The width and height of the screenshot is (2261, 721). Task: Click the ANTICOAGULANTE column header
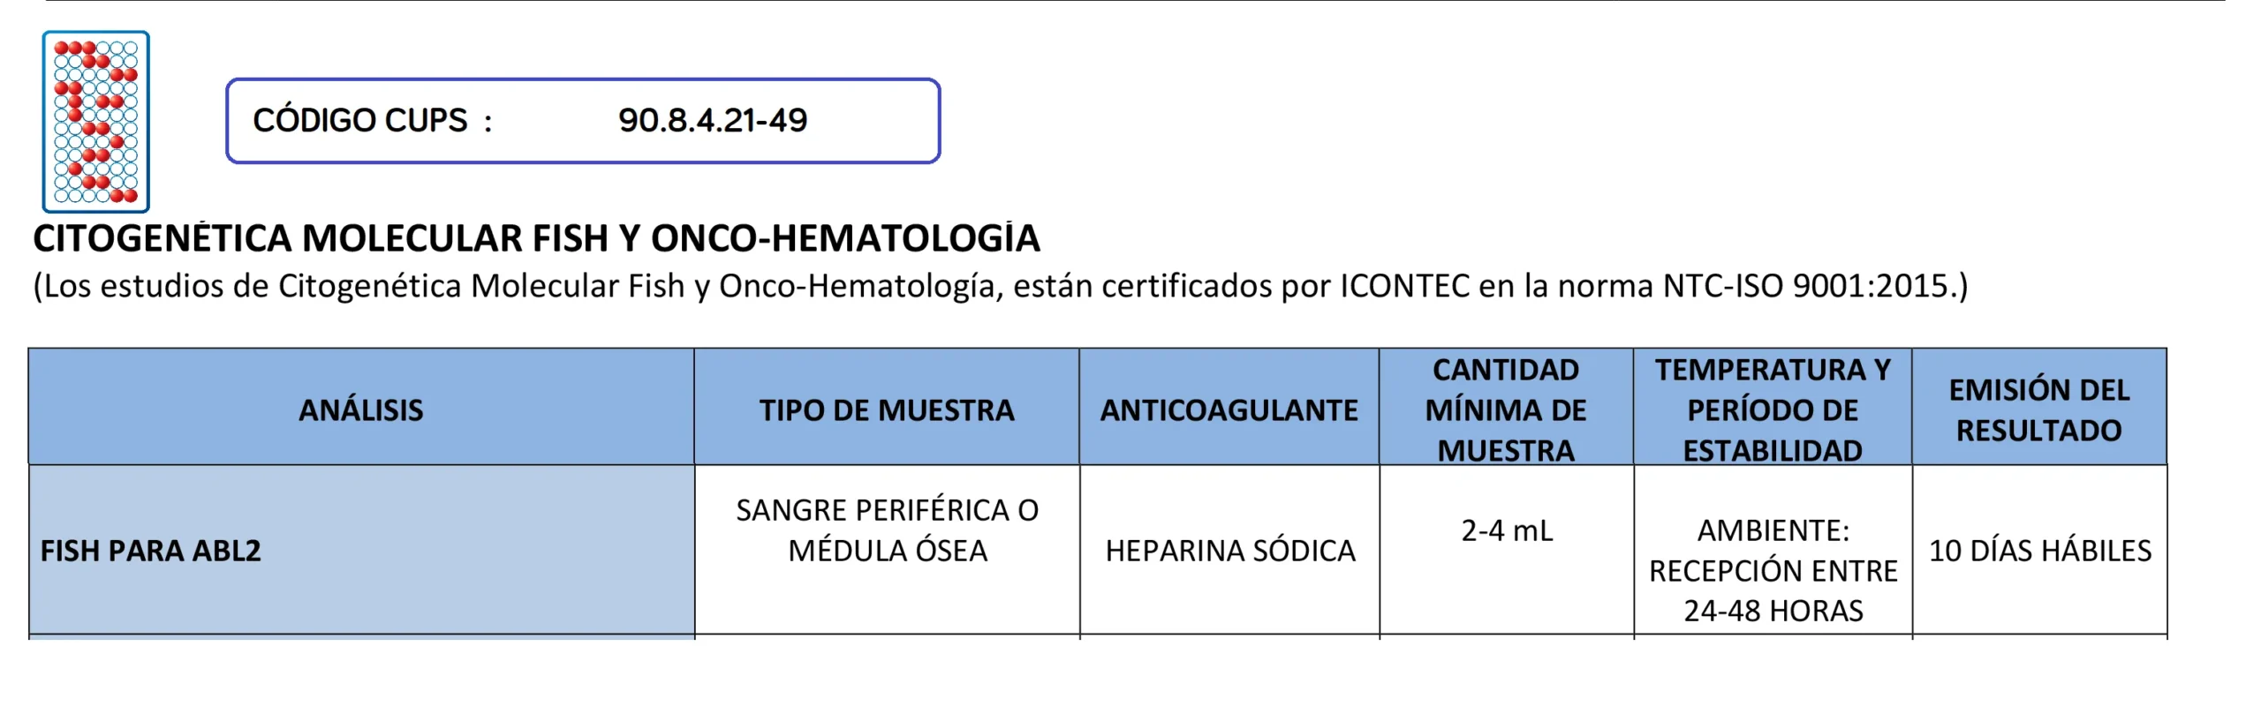[x=1229, y=410]
